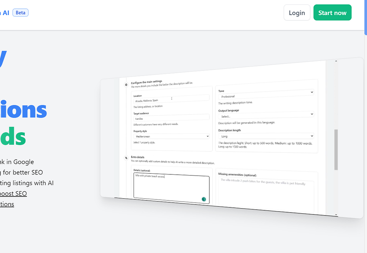367x253 pixels.
Task: Open the Tone dropdown showing Profesional
Action: (266, 94)
